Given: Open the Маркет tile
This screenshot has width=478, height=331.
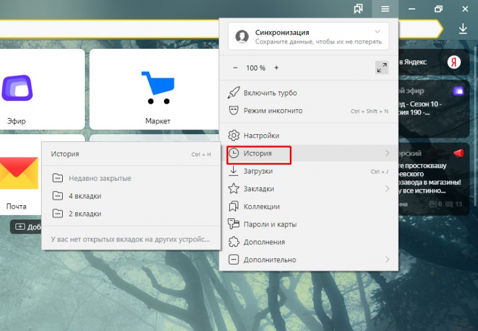Looking at the screenshot, I should point(158,89).
